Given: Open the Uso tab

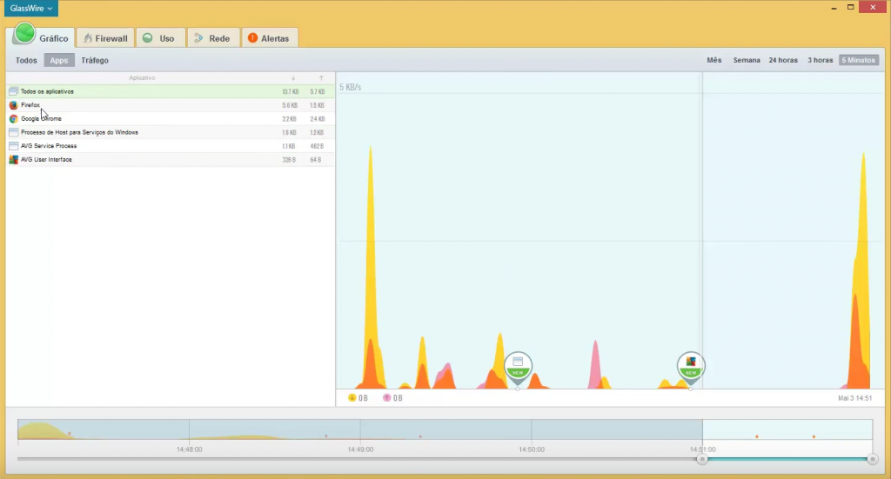Looking at the screenshot, I should click(160, 38).
